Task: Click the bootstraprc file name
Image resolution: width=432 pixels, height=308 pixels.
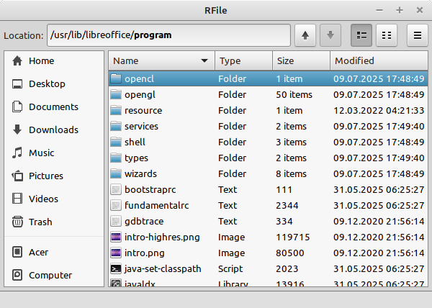Action: pos(150,190)
